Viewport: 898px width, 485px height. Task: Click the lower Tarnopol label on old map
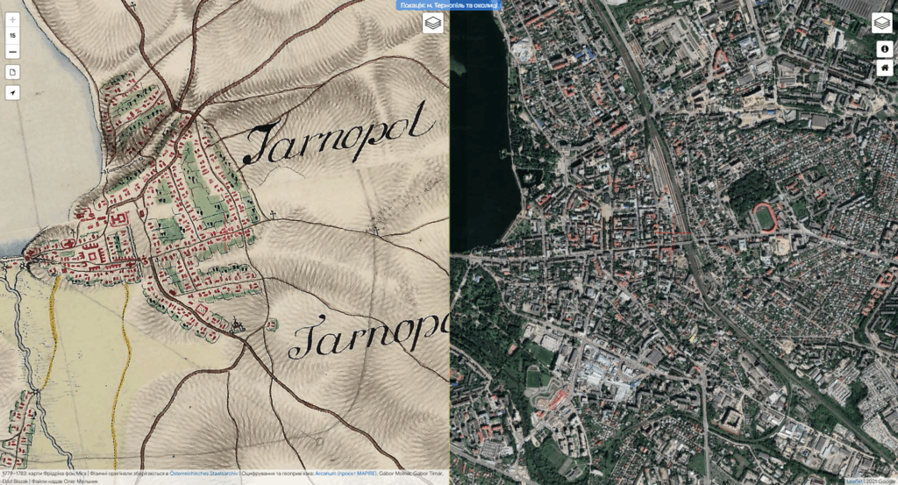(x=369, y=337)
